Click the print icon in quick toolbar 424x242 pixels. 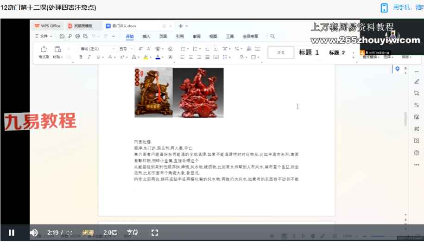(77, 36)
